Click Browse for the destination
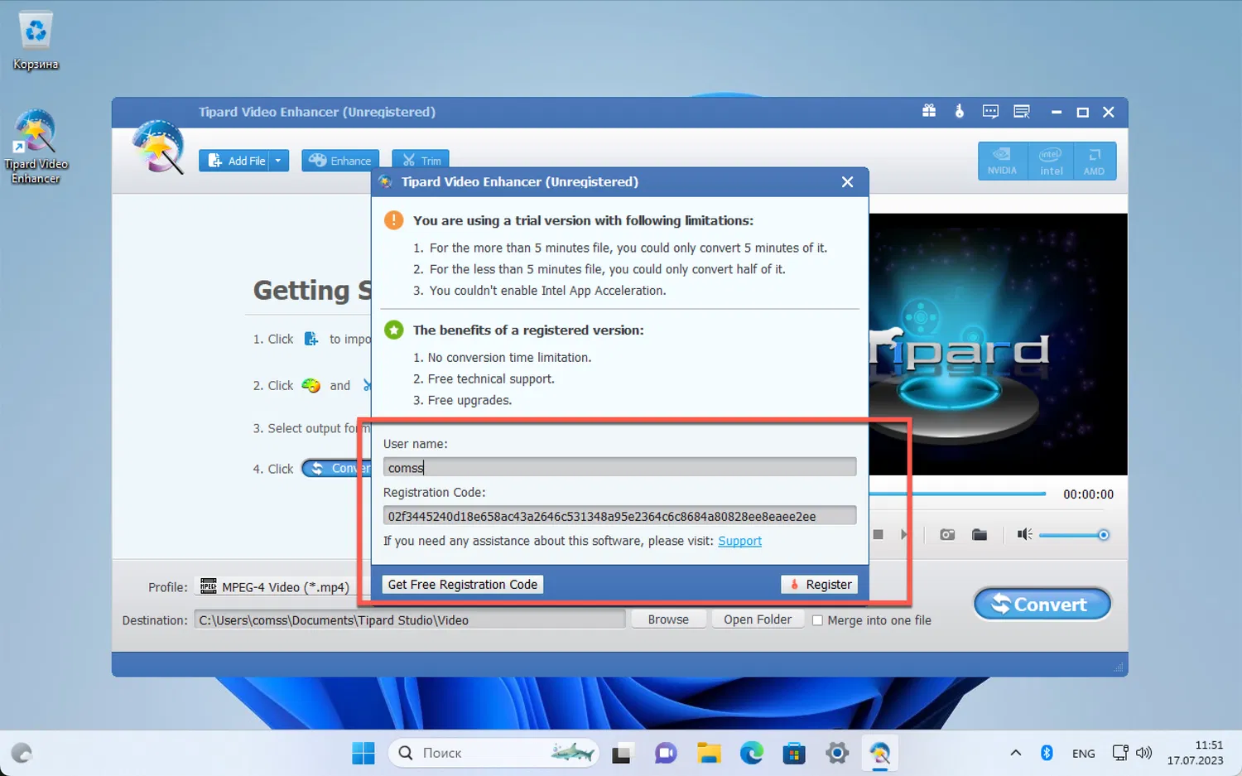 [668, 619]
